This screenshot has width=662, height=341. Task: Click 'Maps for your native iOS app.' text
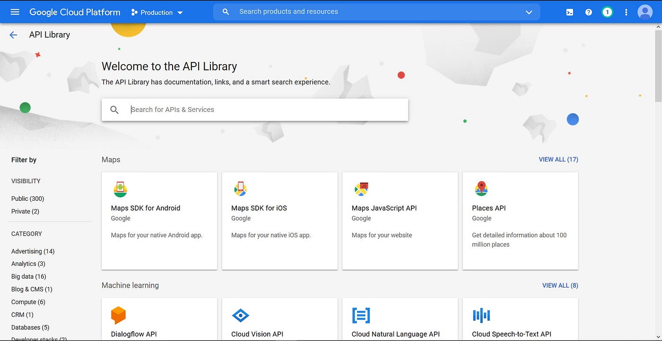click(x=271, y=235)
